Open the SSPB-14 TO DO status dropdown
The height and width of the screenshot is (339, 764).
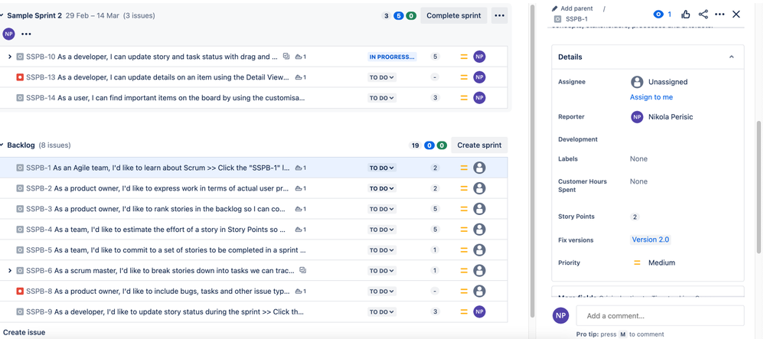(x=382, y=98)
